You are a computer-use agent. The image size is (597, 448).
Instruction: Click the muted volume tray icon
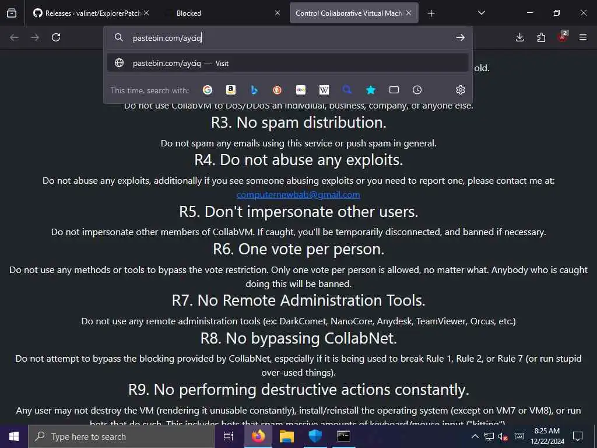[x=503, y=436]
